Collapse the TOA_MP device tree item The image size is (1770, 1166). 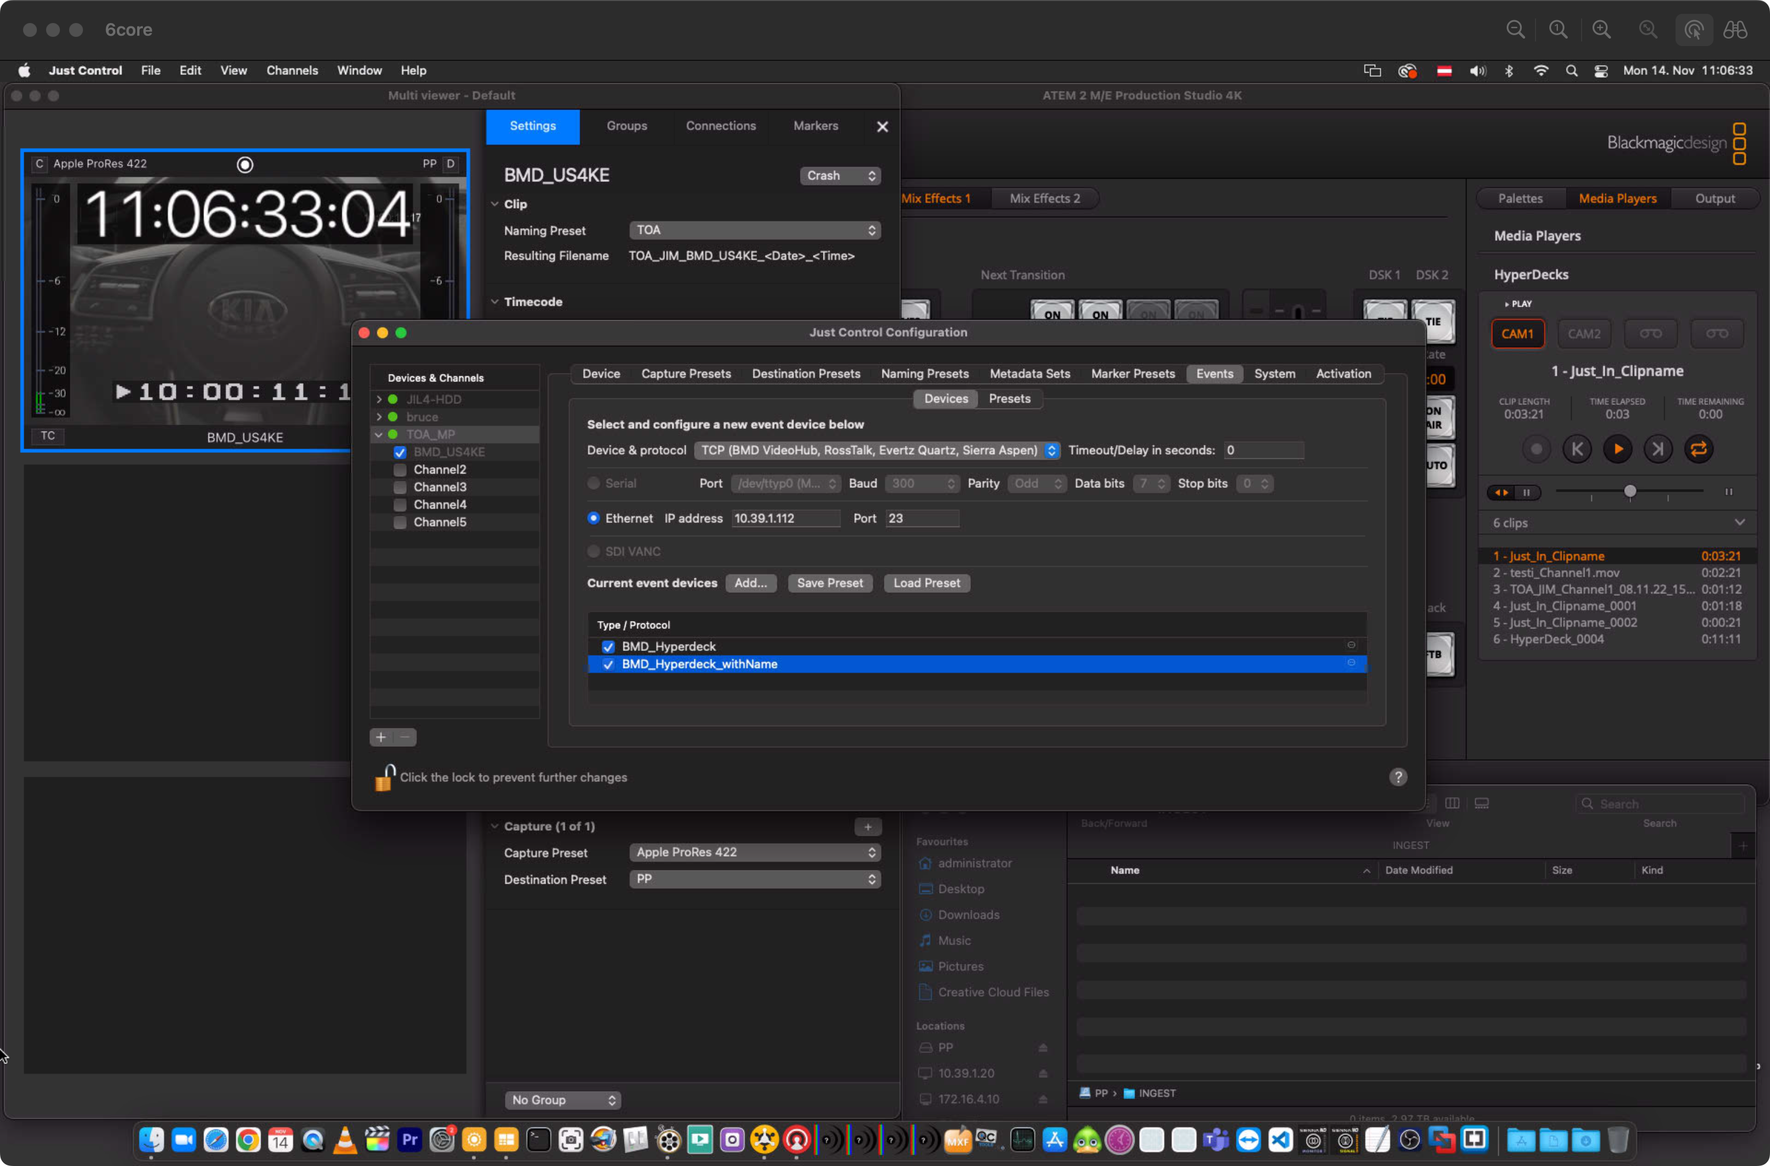[x=379, y=434]
